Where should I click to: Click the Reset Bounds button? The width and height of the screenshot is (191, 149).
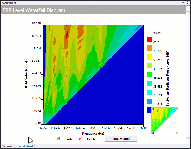[121, 139]
